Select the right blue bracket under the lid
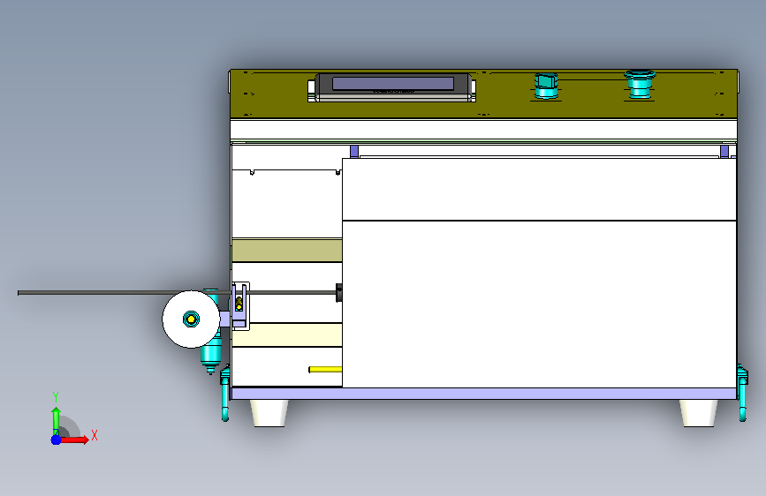Viewport: 766px width, 496px height. coord(724,151)
